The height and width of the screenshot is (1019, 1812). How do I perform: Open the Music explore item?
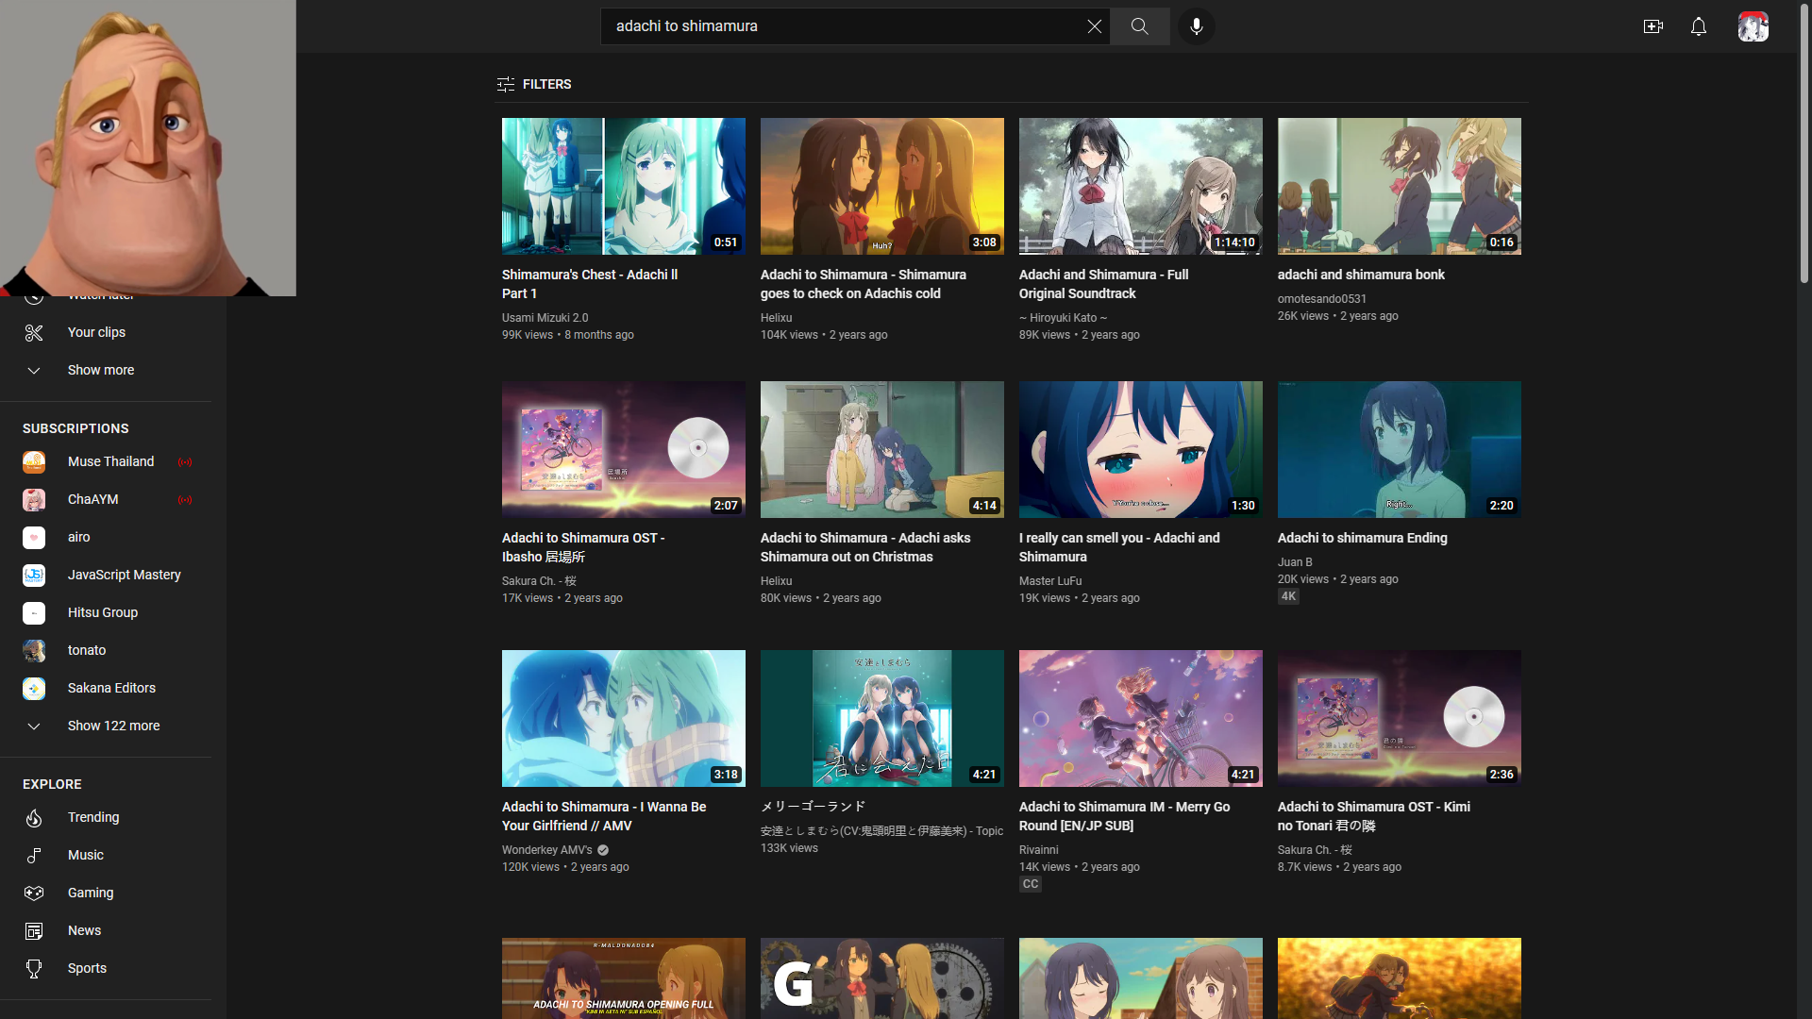pos(86,855)
